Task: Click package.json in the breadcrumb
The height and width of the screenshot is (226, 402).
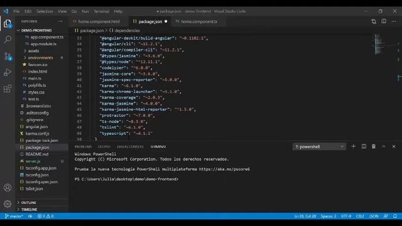Action: click(x=92, y=31)
